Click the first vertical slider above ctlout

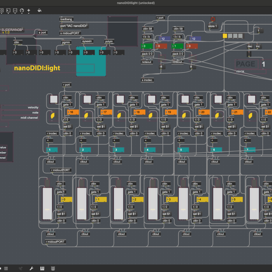47,204
